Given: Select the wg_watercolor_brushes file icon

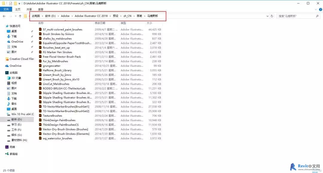Looking at the screenshot, I should click(40, 138).
